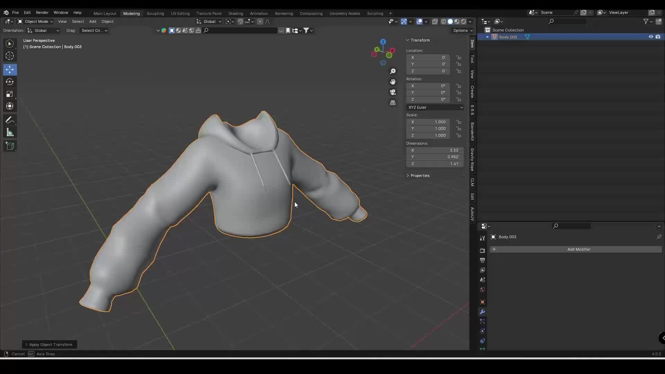Toggle visibility of Body.003 in outliner
Viewport: 665px width, 374px height.
(651, 37)
